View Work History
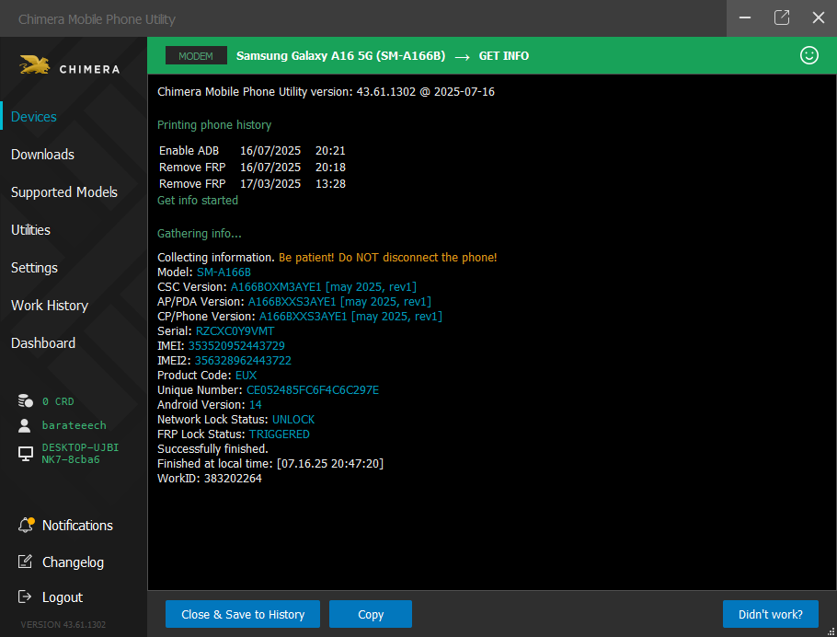837x637 pixels. coord(50,306)
